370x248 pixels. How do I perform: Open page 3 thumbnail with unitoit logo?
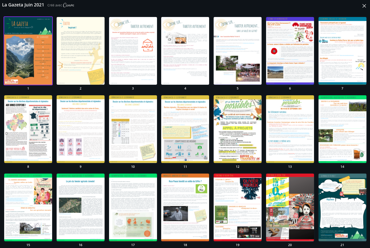pos(133,51)
